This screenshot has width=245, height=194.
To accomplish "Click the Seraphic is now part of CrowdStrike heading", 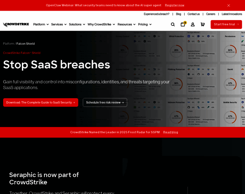I will tap(44, 178).
